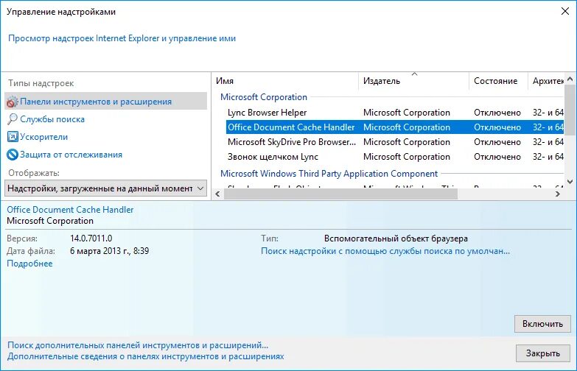Switch to Ускорители category label
577x371 pixels.
(43, 137)
